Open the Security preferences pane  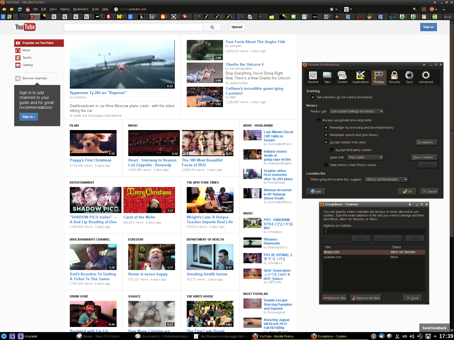[x=394, y=77]
